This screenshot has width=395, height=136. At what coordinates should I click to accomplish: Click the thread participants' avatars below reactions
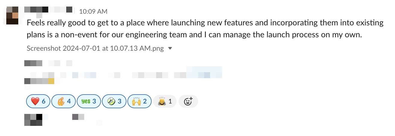click(33, 119)
